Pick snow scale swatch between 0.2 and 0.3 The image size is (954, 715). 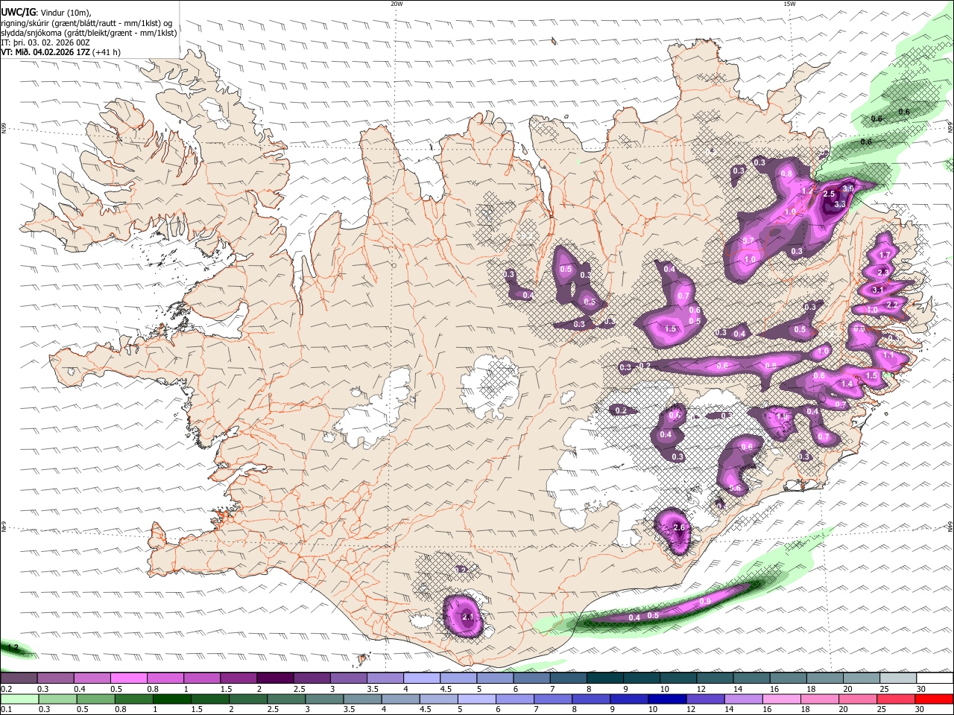pos(19,678)
